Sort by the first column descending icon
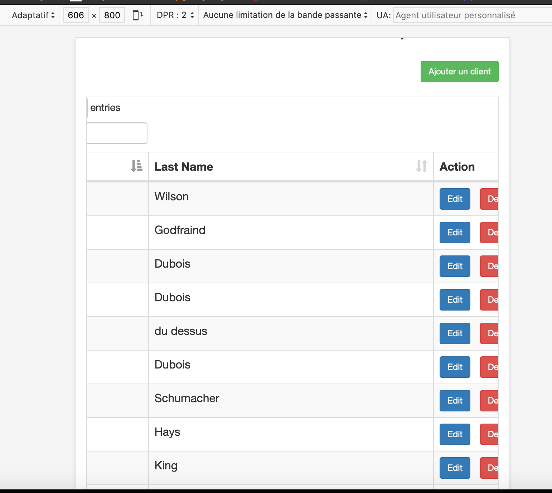 [x=136, y=166]
